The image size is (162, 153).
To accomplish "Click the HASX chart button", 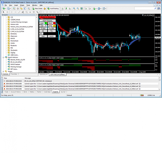I will pos(52,36).
